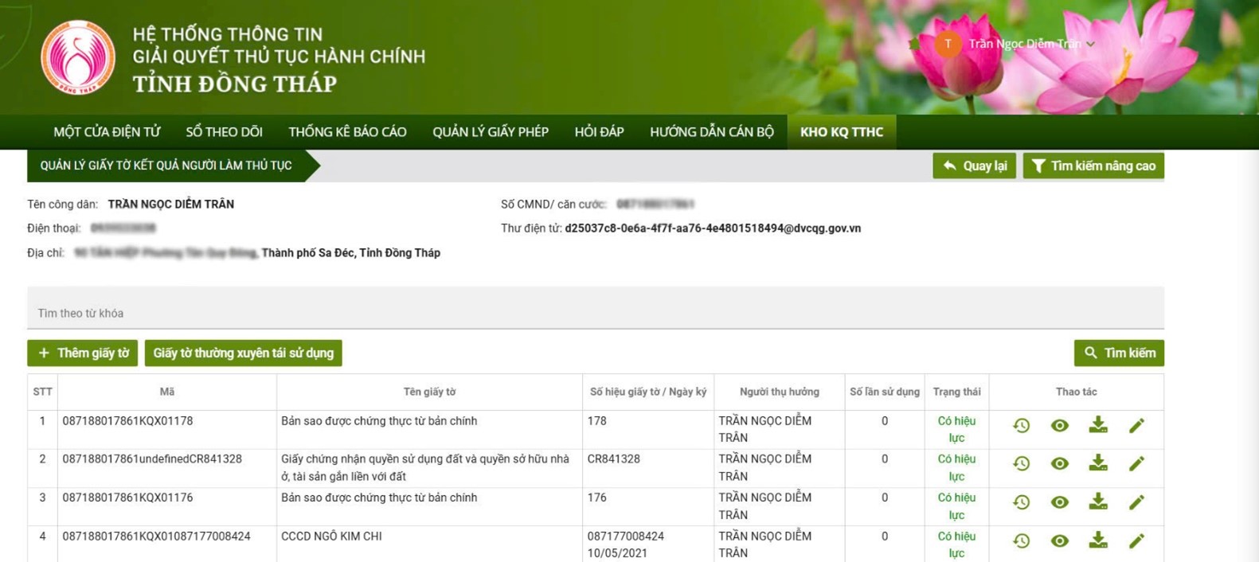The image size is (1259, 562).
Task: Click the Đồng Tháp province logo
Action: pyautogui.click(x=78, y=57)
